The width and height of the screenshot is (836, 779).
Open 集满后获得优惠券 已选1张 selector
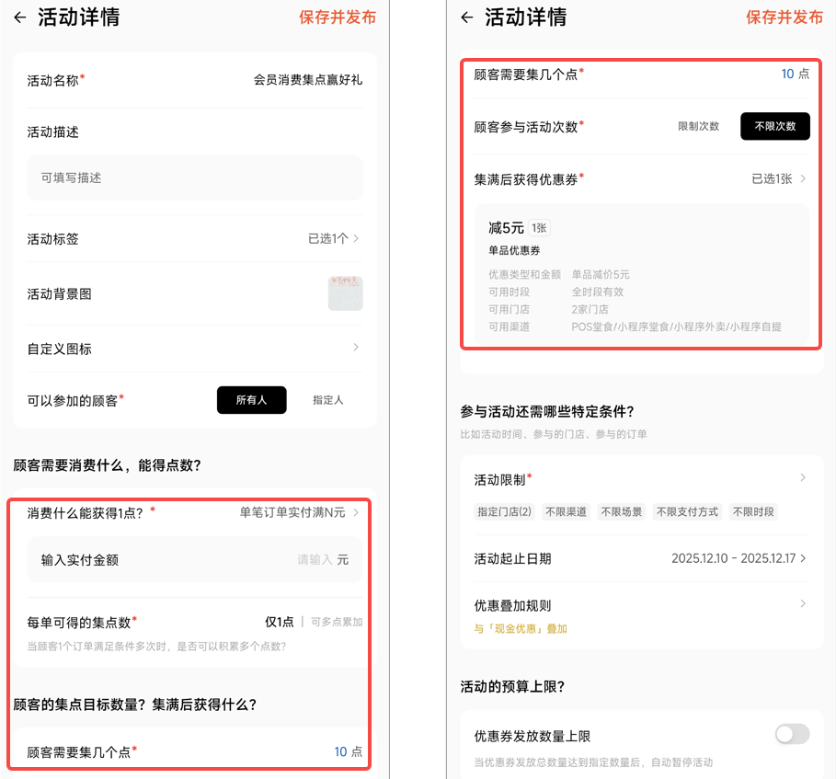778,179
